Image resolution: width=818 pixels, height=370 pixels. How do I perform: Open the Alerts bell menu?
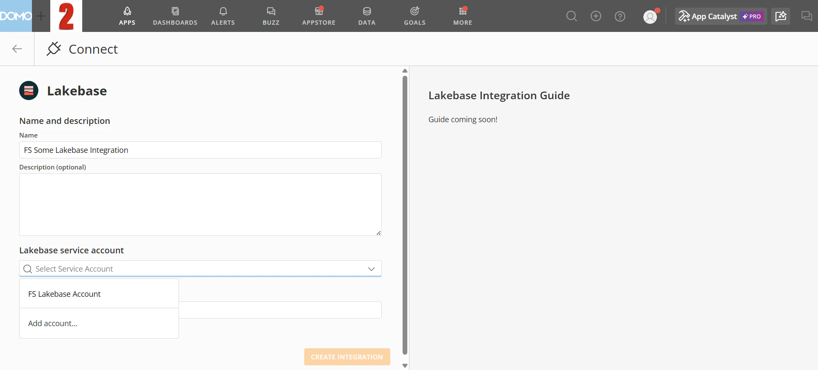click(x=223, y=16)
